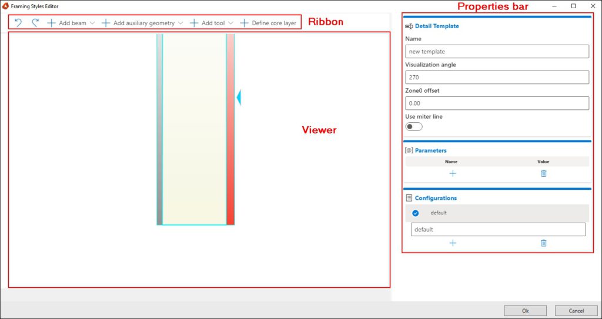Screen dimensions: 602x319
Task: Click the Cancel button
Action: [576, 311]
